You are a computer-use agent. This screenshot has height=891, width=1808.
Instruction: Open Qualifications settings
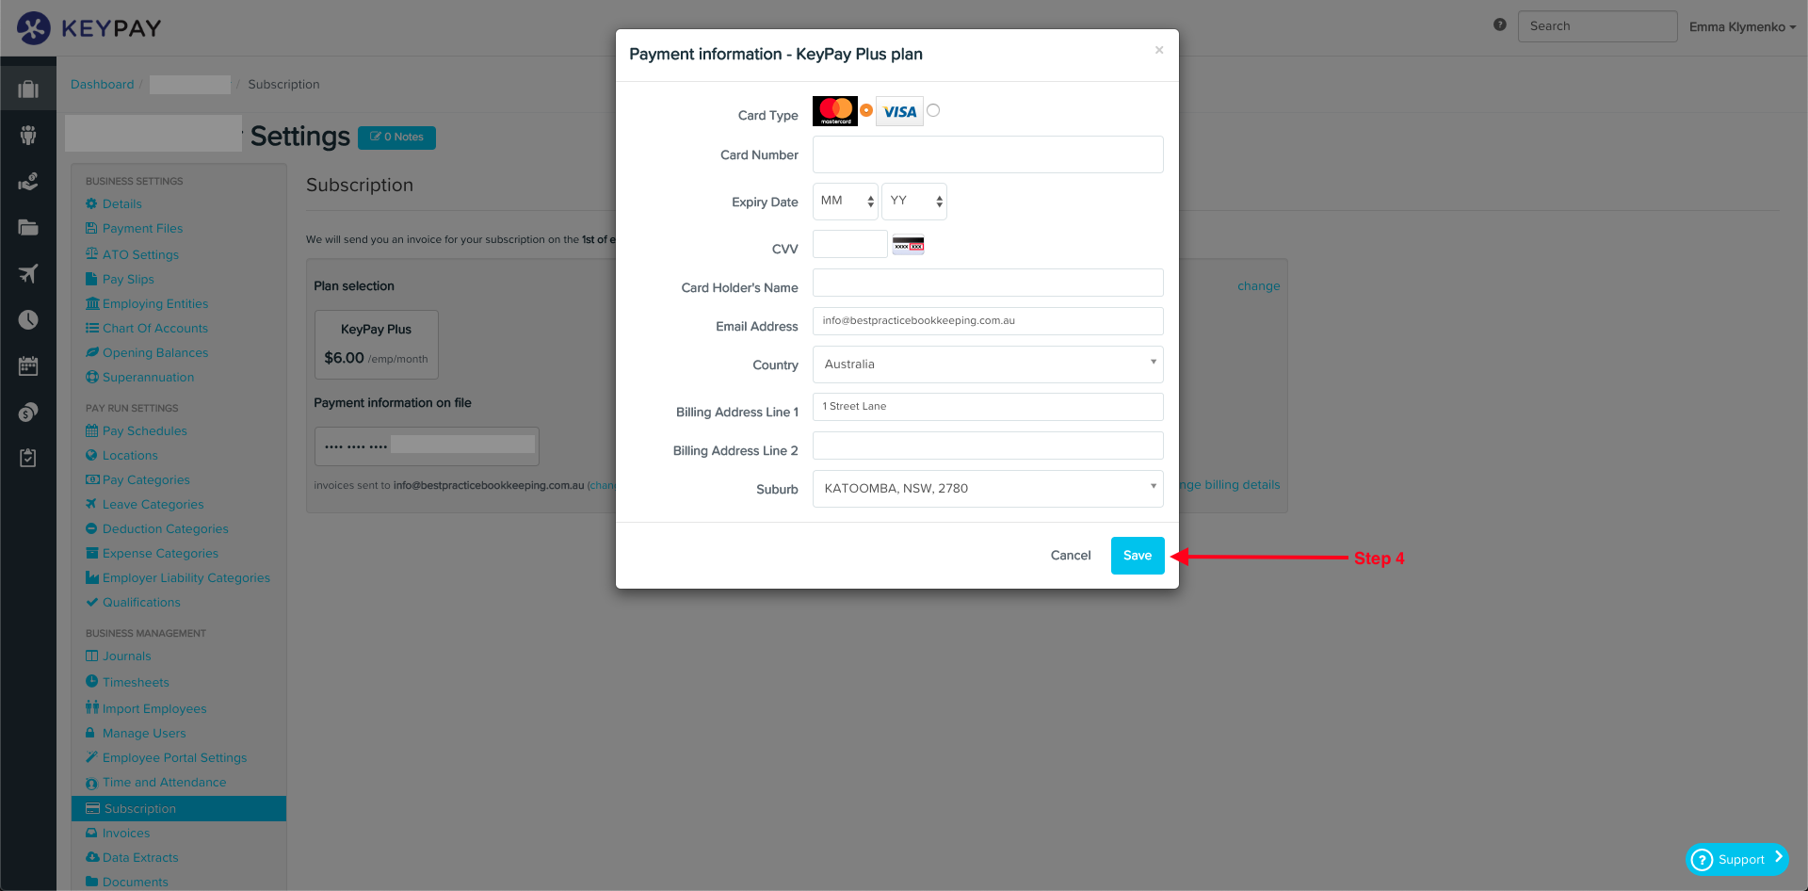point(140,602)
